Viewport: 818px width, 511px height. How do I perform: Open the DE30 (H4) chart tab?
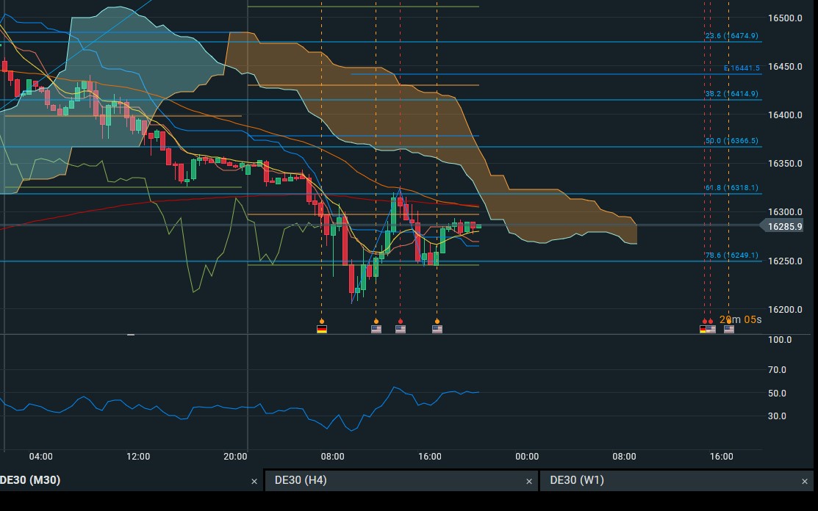pyautogui.click(x=401, y=480)
